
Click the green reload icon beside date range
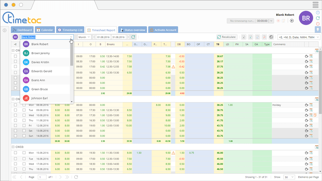(133, 37)
